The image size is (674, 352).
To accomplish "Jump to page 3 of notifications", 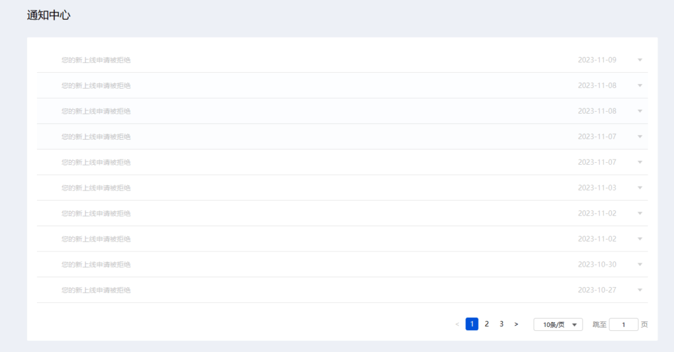I will point(502,324).
